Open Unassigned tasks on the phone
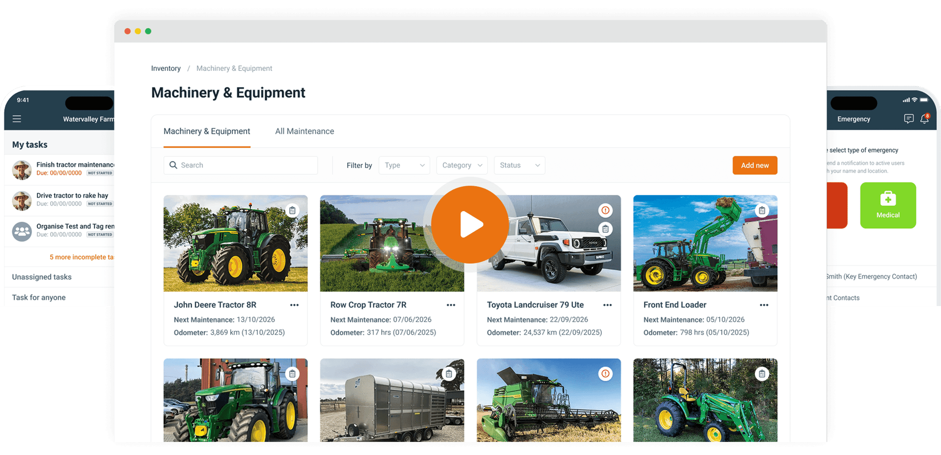Viewport: 941px width, 455px height. (x=42, y=277)
